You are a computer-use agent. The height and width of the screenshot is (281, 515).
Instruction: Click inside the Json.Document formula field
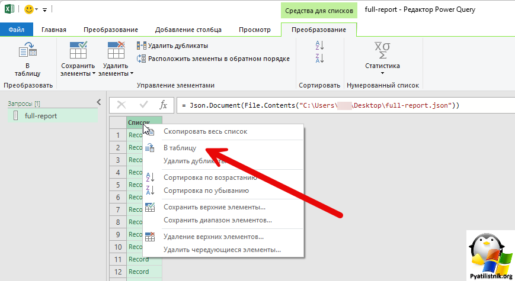point(345,105)
